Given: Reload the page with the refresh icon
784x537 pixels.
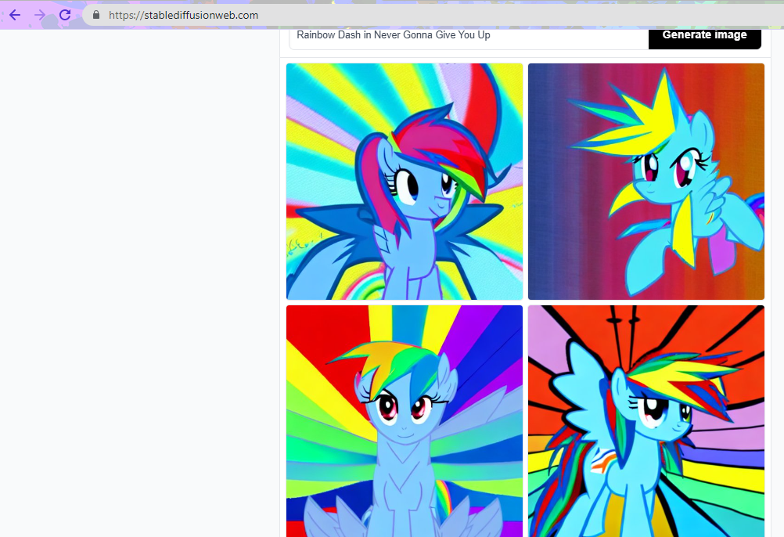Looking at the screenshot, I should click(65, 15).
